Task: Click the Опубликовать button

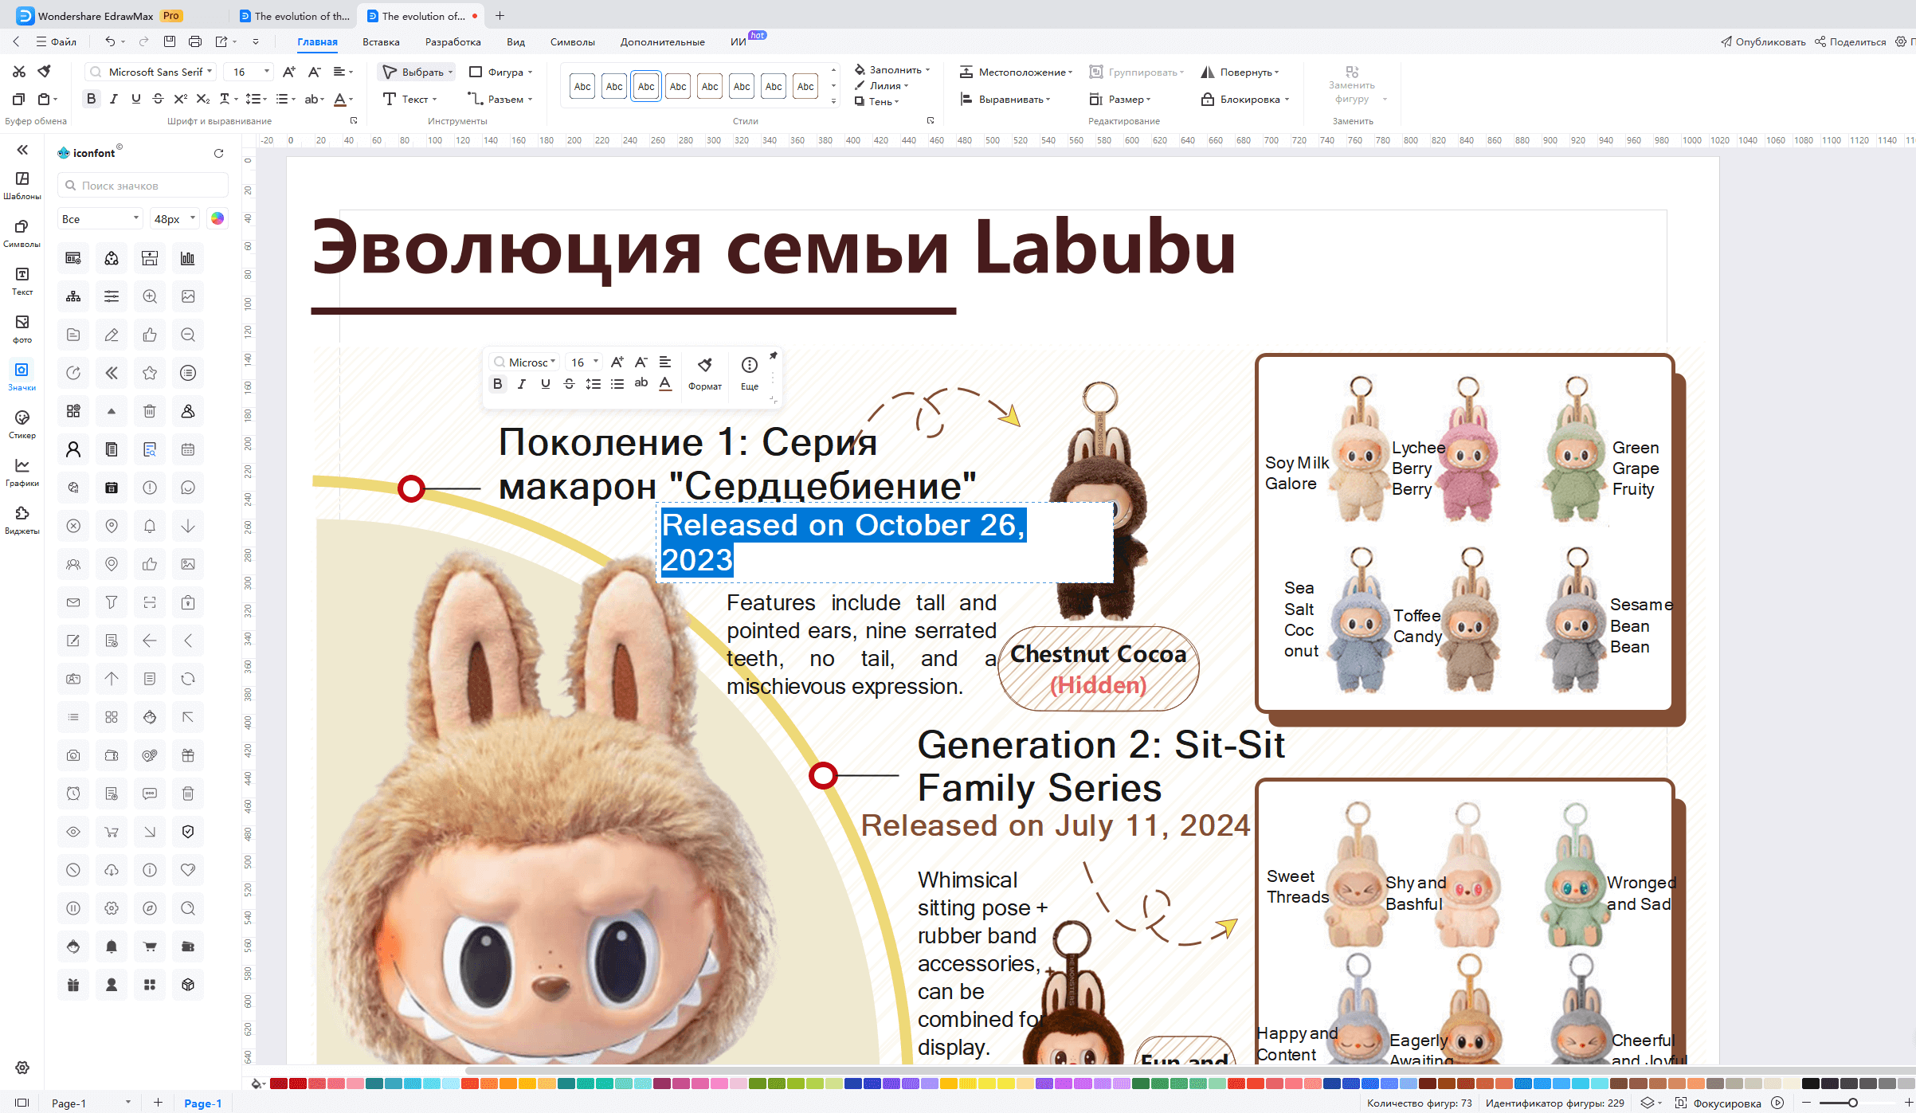Action: coord(1763,41)
